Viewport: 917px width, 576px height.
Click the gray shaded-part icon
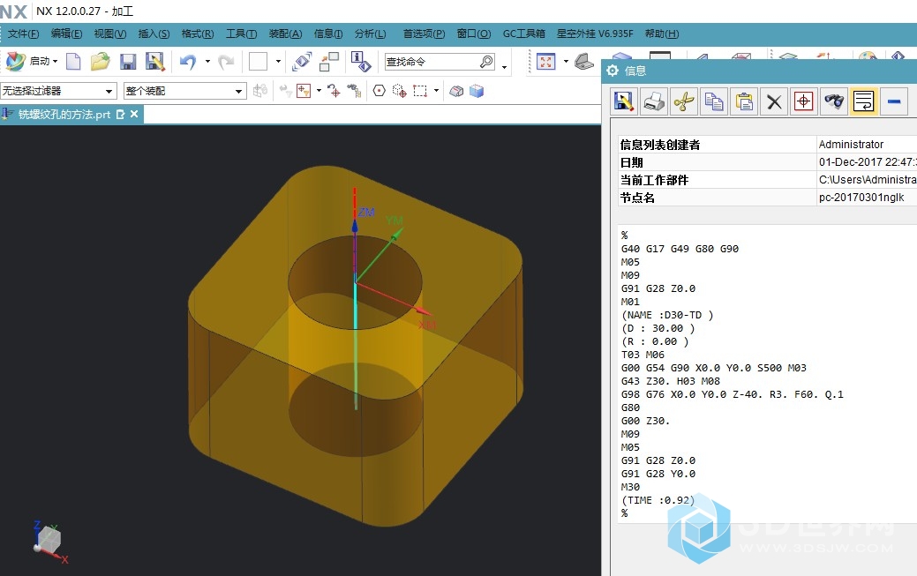(457, 91)
